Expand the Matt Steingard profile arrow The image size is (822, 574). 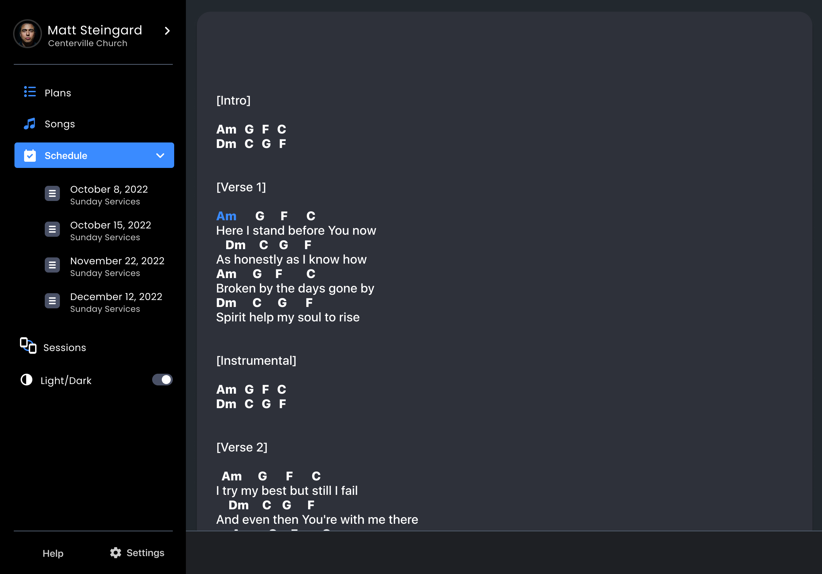pyautogui.click(x=167, y=31)
